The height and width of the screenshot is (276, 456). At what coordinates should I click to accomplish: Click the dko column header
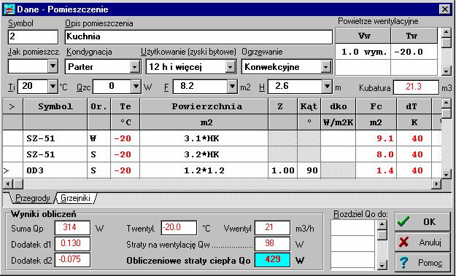point(339,106)
